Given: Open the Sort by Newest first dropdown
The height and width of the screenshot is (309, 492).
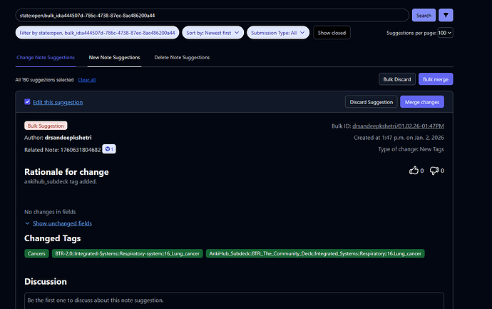Looking at the screenshot, I should coord(213,33).
